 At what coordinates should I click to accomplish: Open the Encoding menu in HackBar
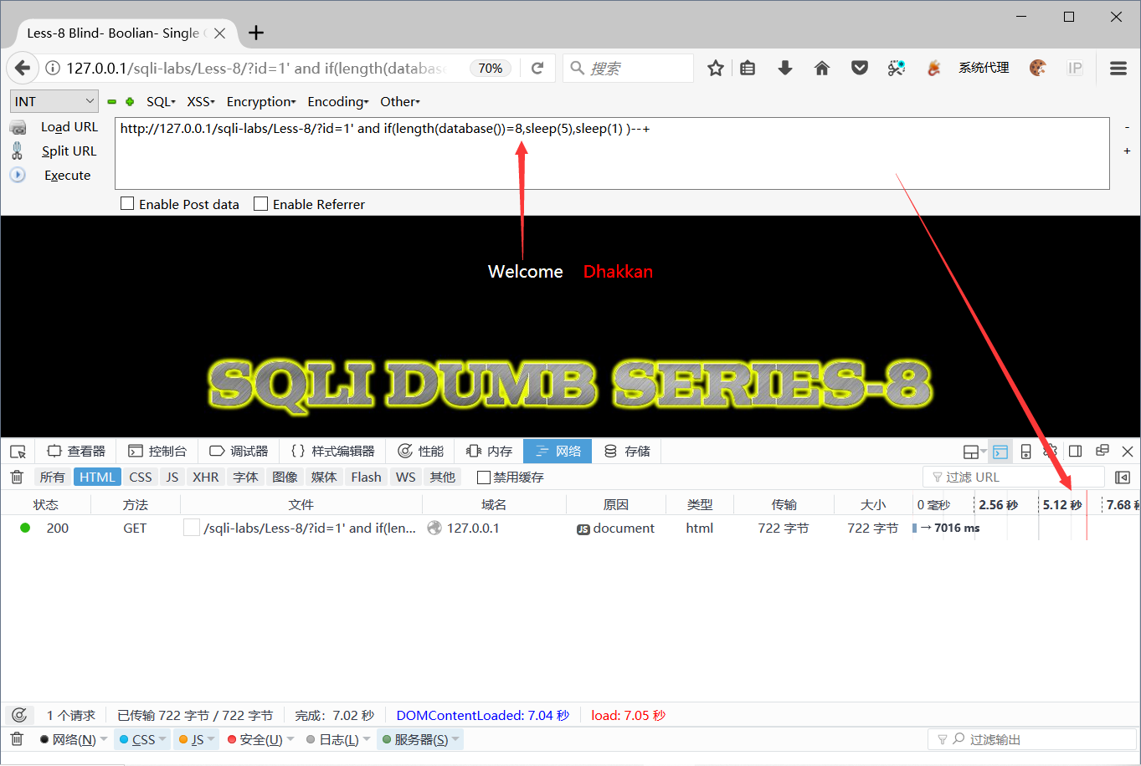click(338, 101)
